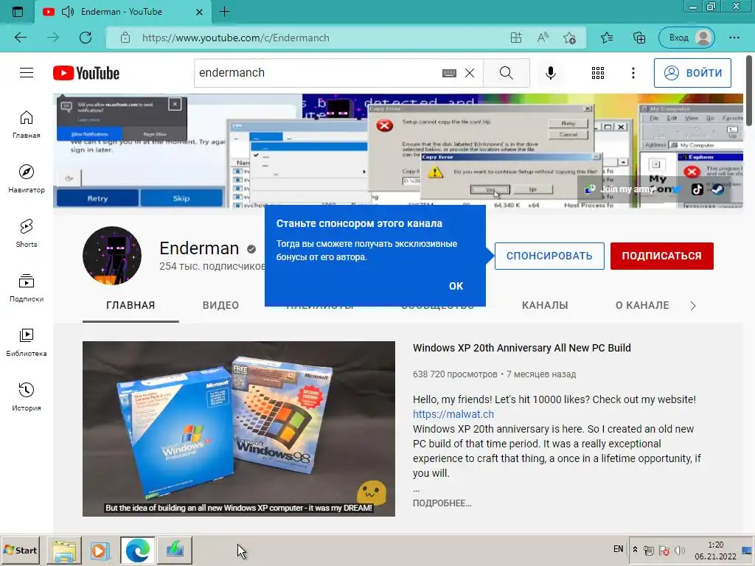The width and height of the screenshot is (755, 566).
Task: Open the Вход profile button in Edge
Action: click(x=687, y=38)
